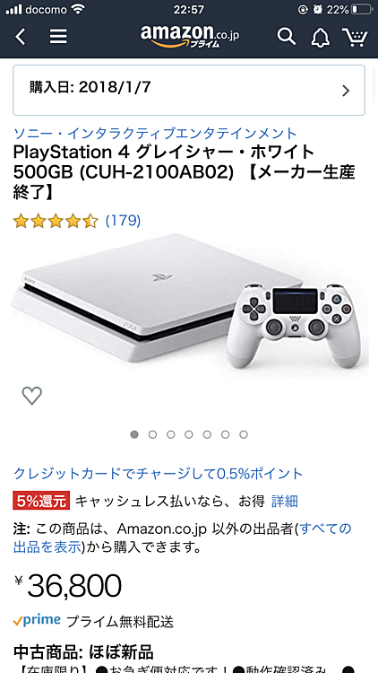Open ソニー・インタラクティブエンタテインメント brand link
The height and width of the screenshot is (673, 378).
click(155, 134)
